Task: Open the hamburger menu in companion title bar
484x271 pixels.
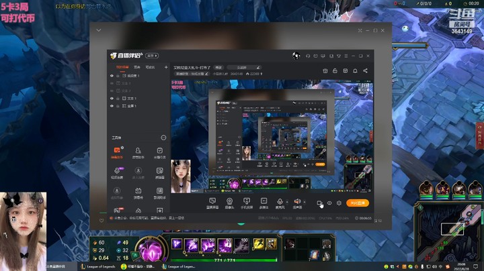Action: (x=346, y=56)
